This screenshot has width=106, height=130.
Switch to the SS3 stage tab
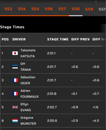[x=8, y=9]
